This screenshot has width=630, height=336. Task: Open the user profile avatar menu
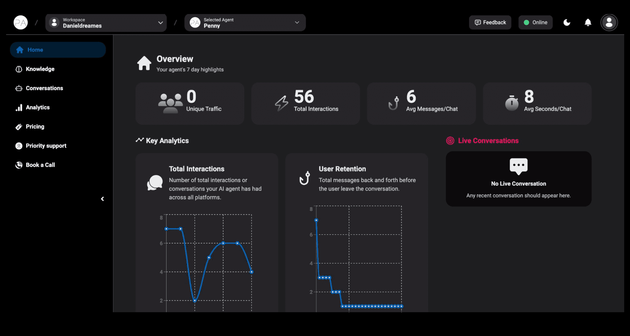pos(609,23)
